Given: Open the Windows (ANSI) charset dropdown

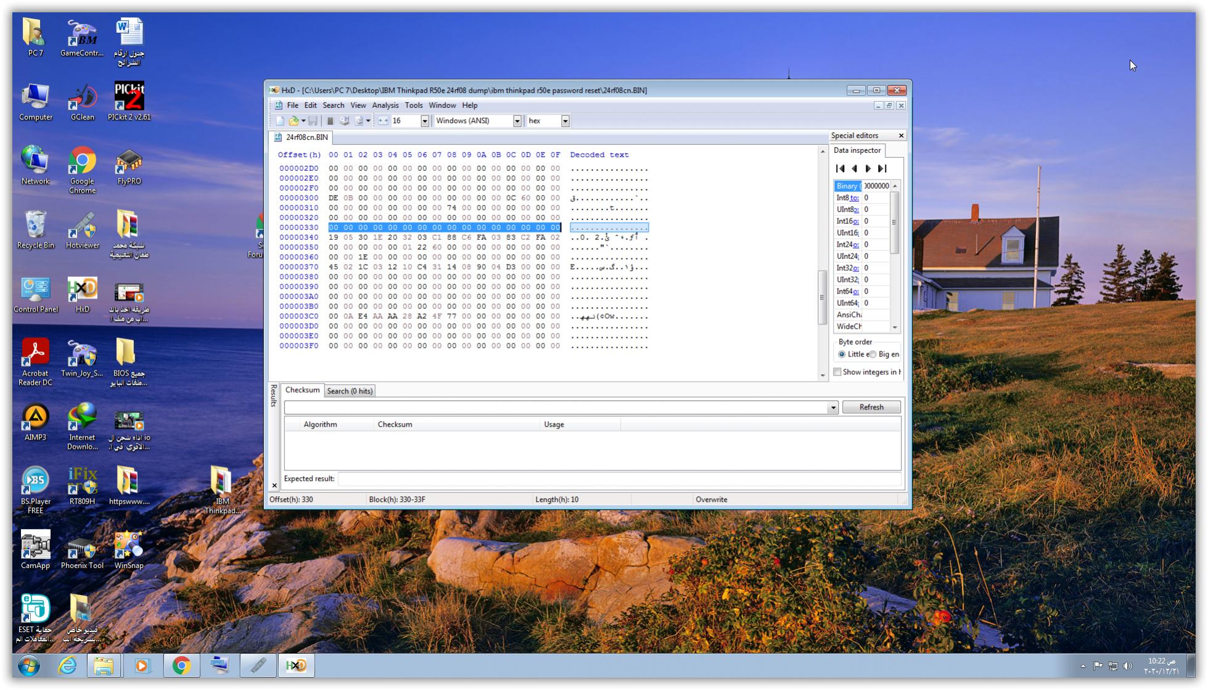Looking at the screenshot, I should [x=517, y=121].
